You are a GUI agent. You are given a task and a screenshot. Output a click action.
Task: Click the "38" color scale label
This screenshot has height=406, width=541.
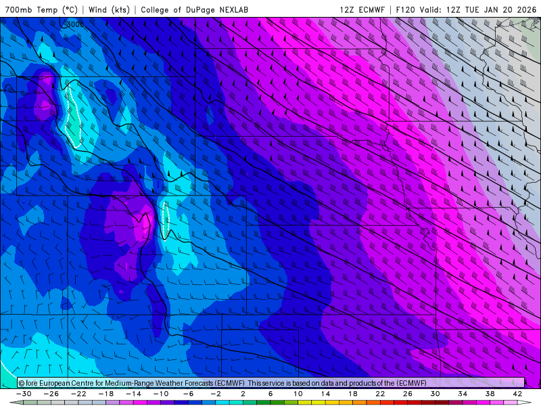pyautogui.click(x=490, y=394)
